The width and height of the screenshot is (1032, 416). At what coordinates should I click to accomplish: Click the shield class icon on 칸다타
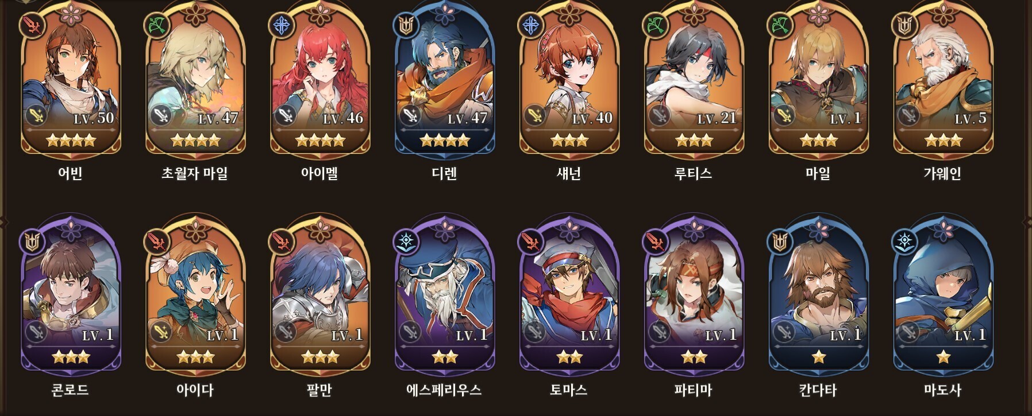[780, 242]
